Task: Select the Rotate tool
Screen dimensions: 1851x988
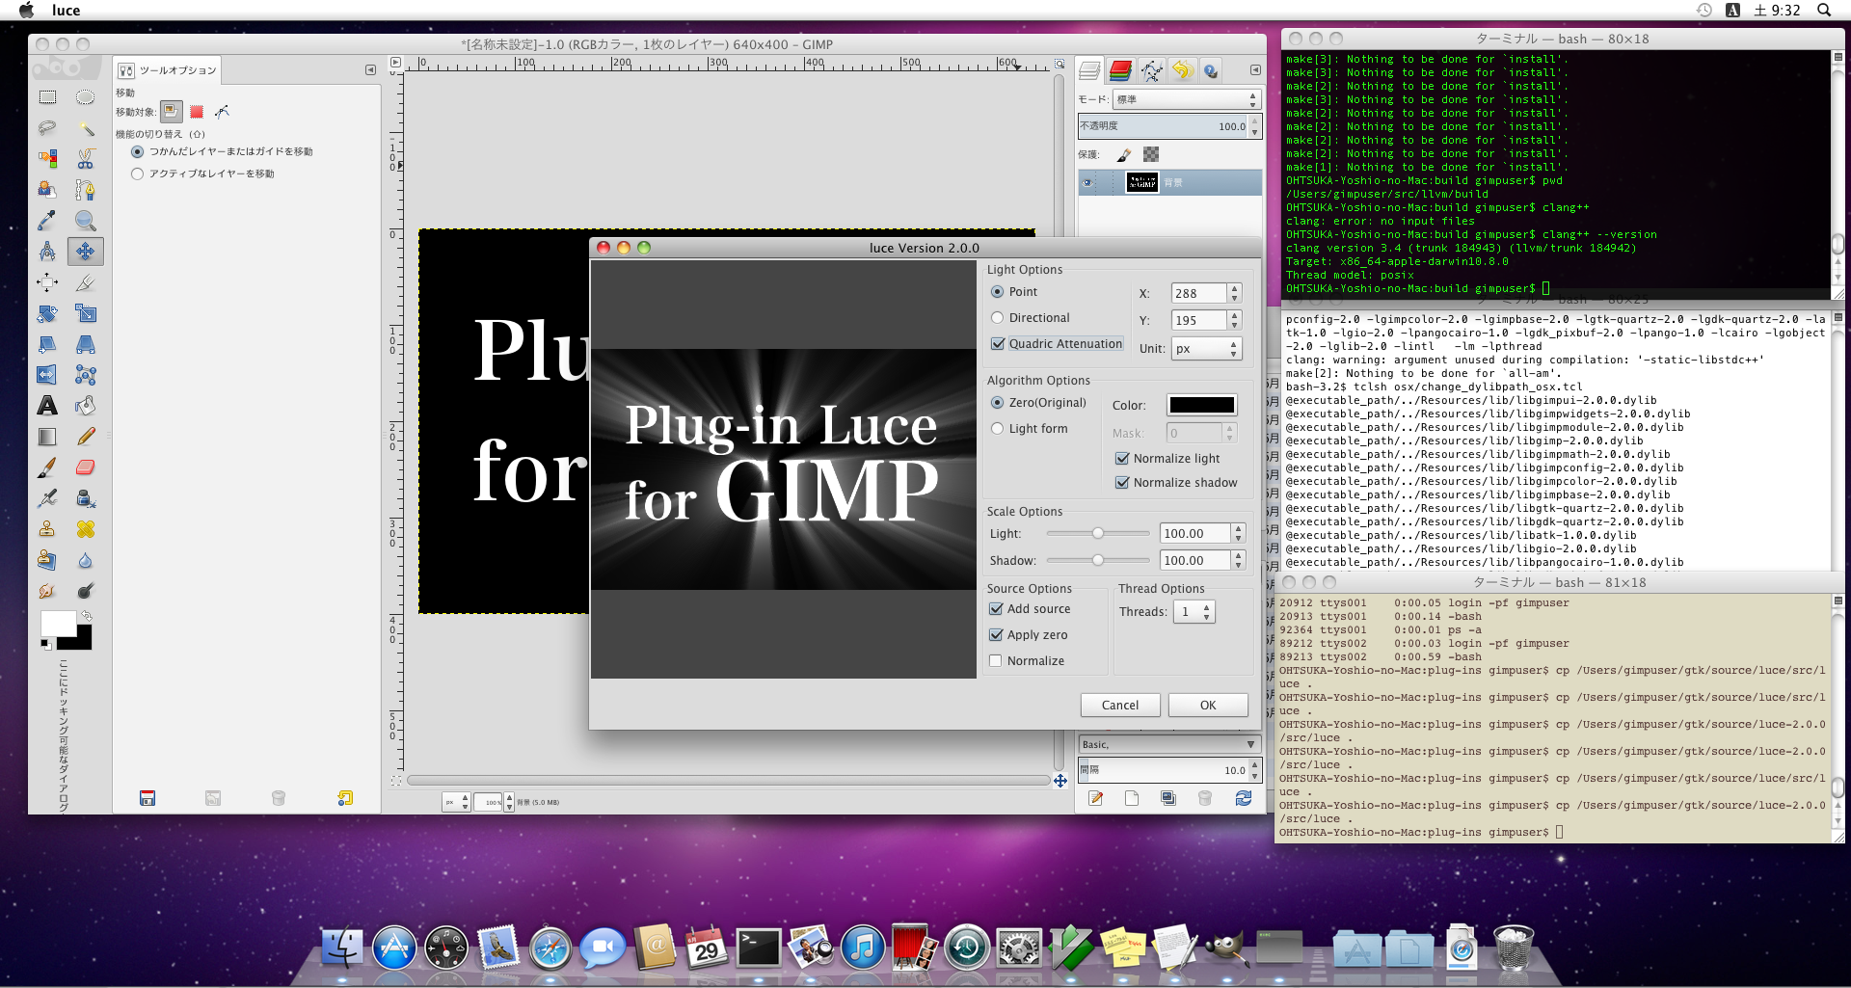Action: (x=47, y=313)
